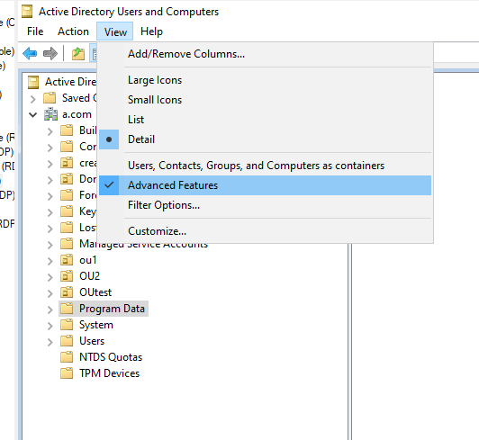Open the Customize... dialog
This screenshot has width=479, height=440.
tap(265, 231)
